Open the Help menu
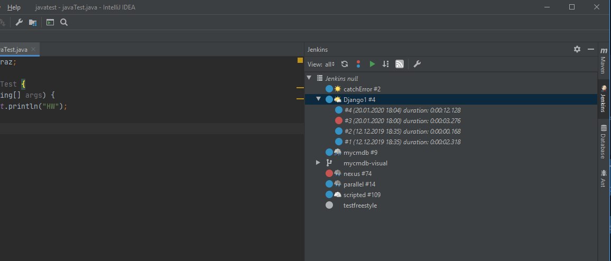Viewport: 611px width, 261px height. click(14, 7)
